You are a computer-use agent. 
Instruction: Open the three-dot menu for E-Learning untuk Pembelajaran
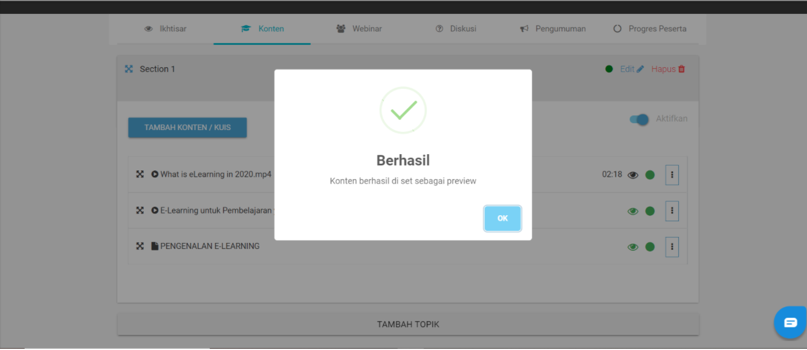[672, 211]
